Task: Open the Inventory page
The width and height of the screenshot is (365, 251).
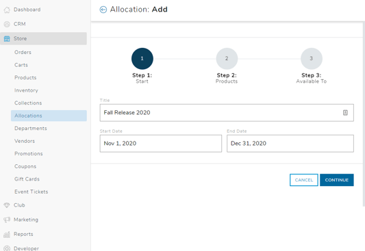Action: click(x=26, y=90)
